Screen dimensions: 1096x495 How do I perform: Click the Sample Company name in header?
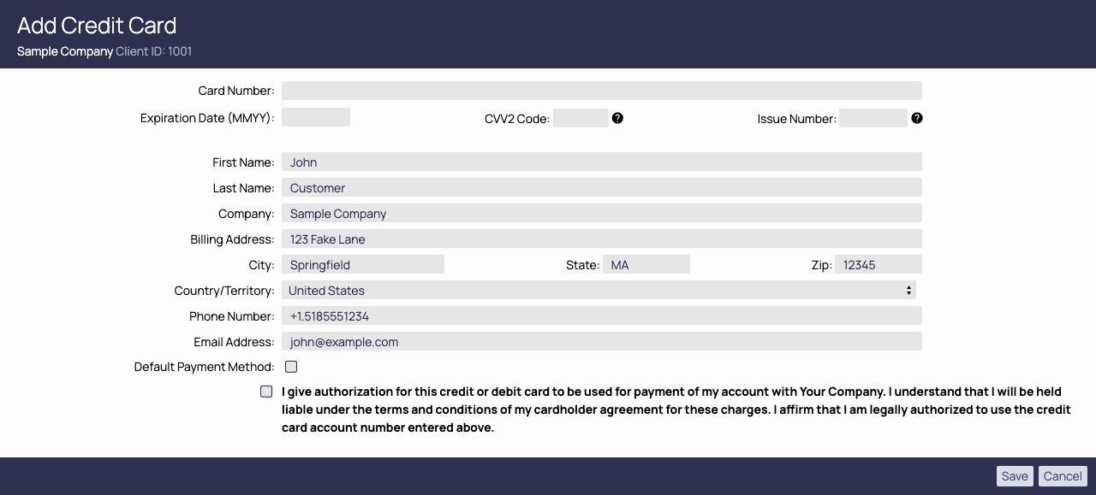tap(65, 51)
